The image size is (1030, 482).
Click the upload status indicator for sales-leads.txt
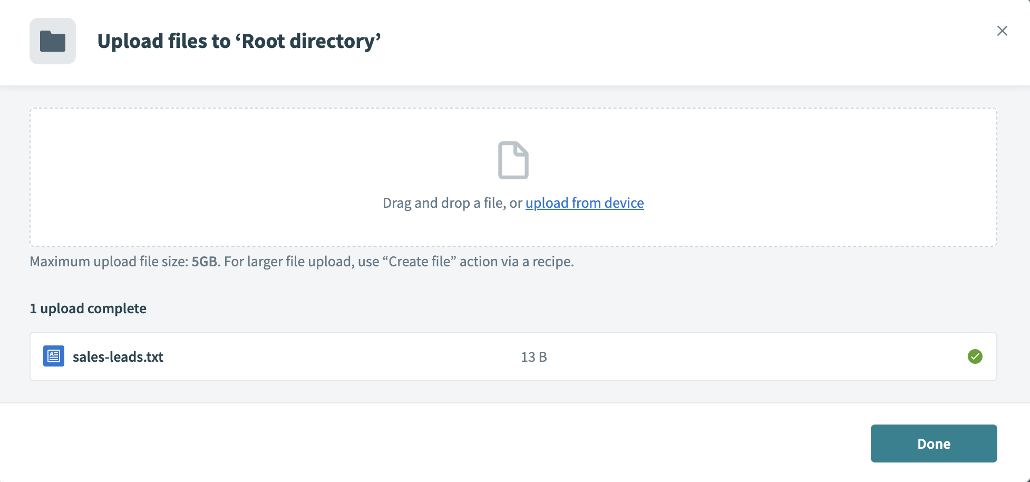pyautogui.click(x=975, y=356)
